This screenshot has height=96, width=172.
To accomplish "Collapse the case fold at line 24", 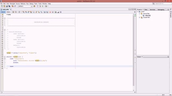I will click(x=5, y=59).
